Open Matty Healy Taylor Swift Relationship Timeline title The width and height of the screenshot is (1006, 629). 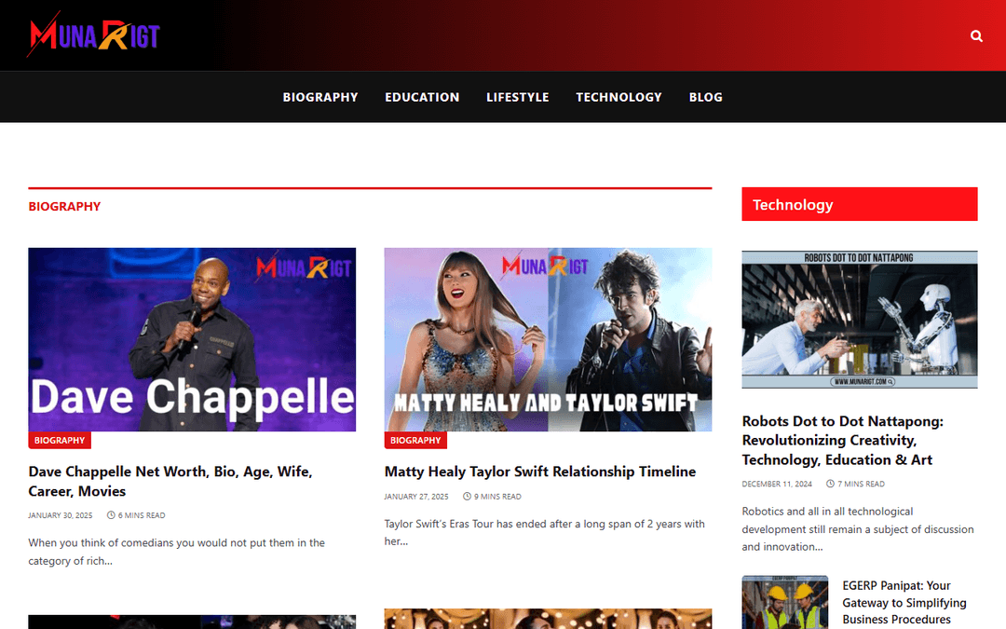pos(540,472)
